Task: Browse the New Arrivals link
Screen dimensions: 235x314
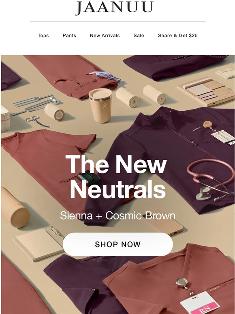Action: click(x=105, y=35)
